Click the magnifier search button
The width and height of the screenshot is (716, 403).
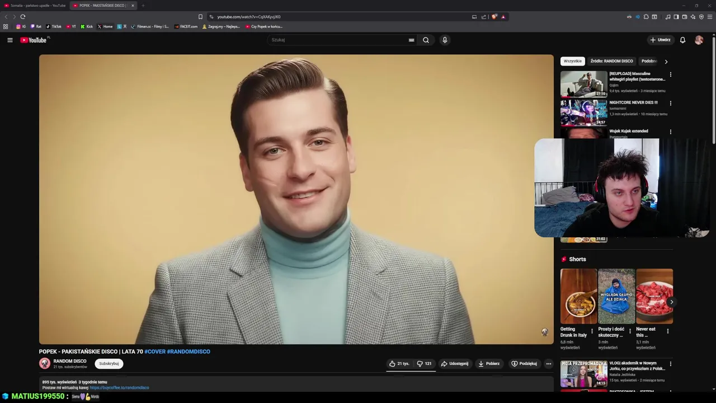pos(426,40)
